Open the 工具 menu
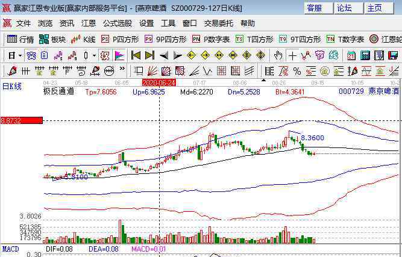The width and height of the screenshot is (402, 257). [168, 23]
